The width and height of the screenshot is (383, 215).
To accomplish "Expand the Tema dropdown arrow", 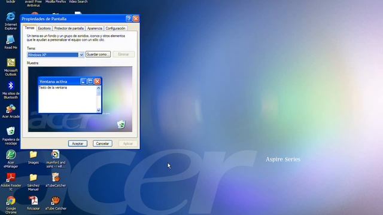I will click(x=81, y=55).
